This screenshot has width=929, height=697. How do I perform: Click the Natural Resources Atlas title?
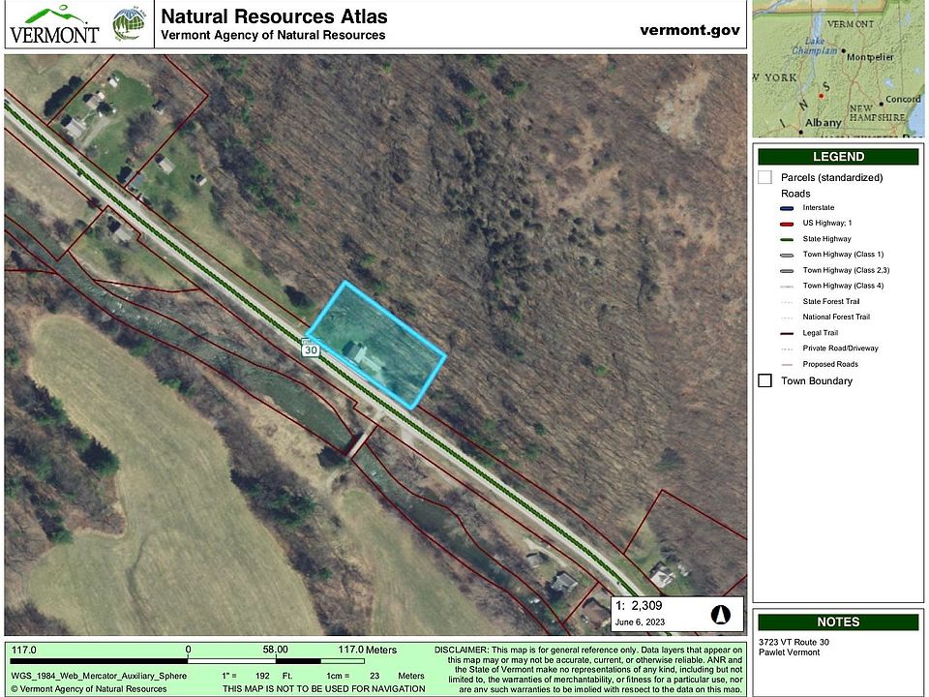[x=274, y=16]
